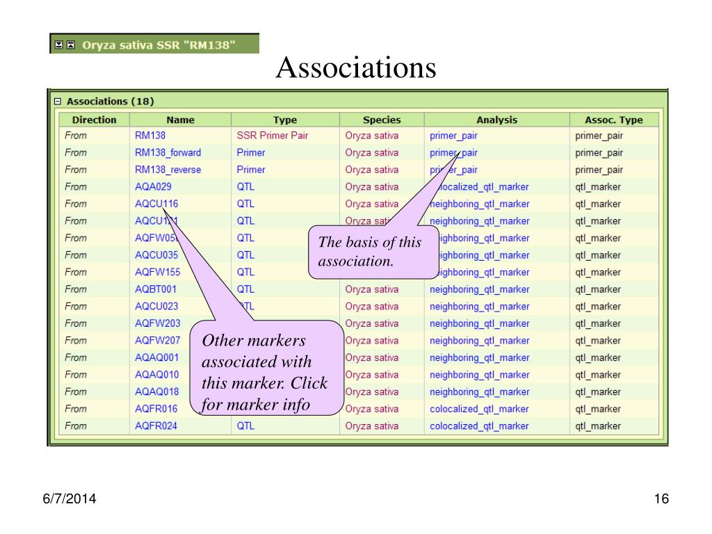
Task: Click the Assoc. Type column header
Action: coord(614,120)
